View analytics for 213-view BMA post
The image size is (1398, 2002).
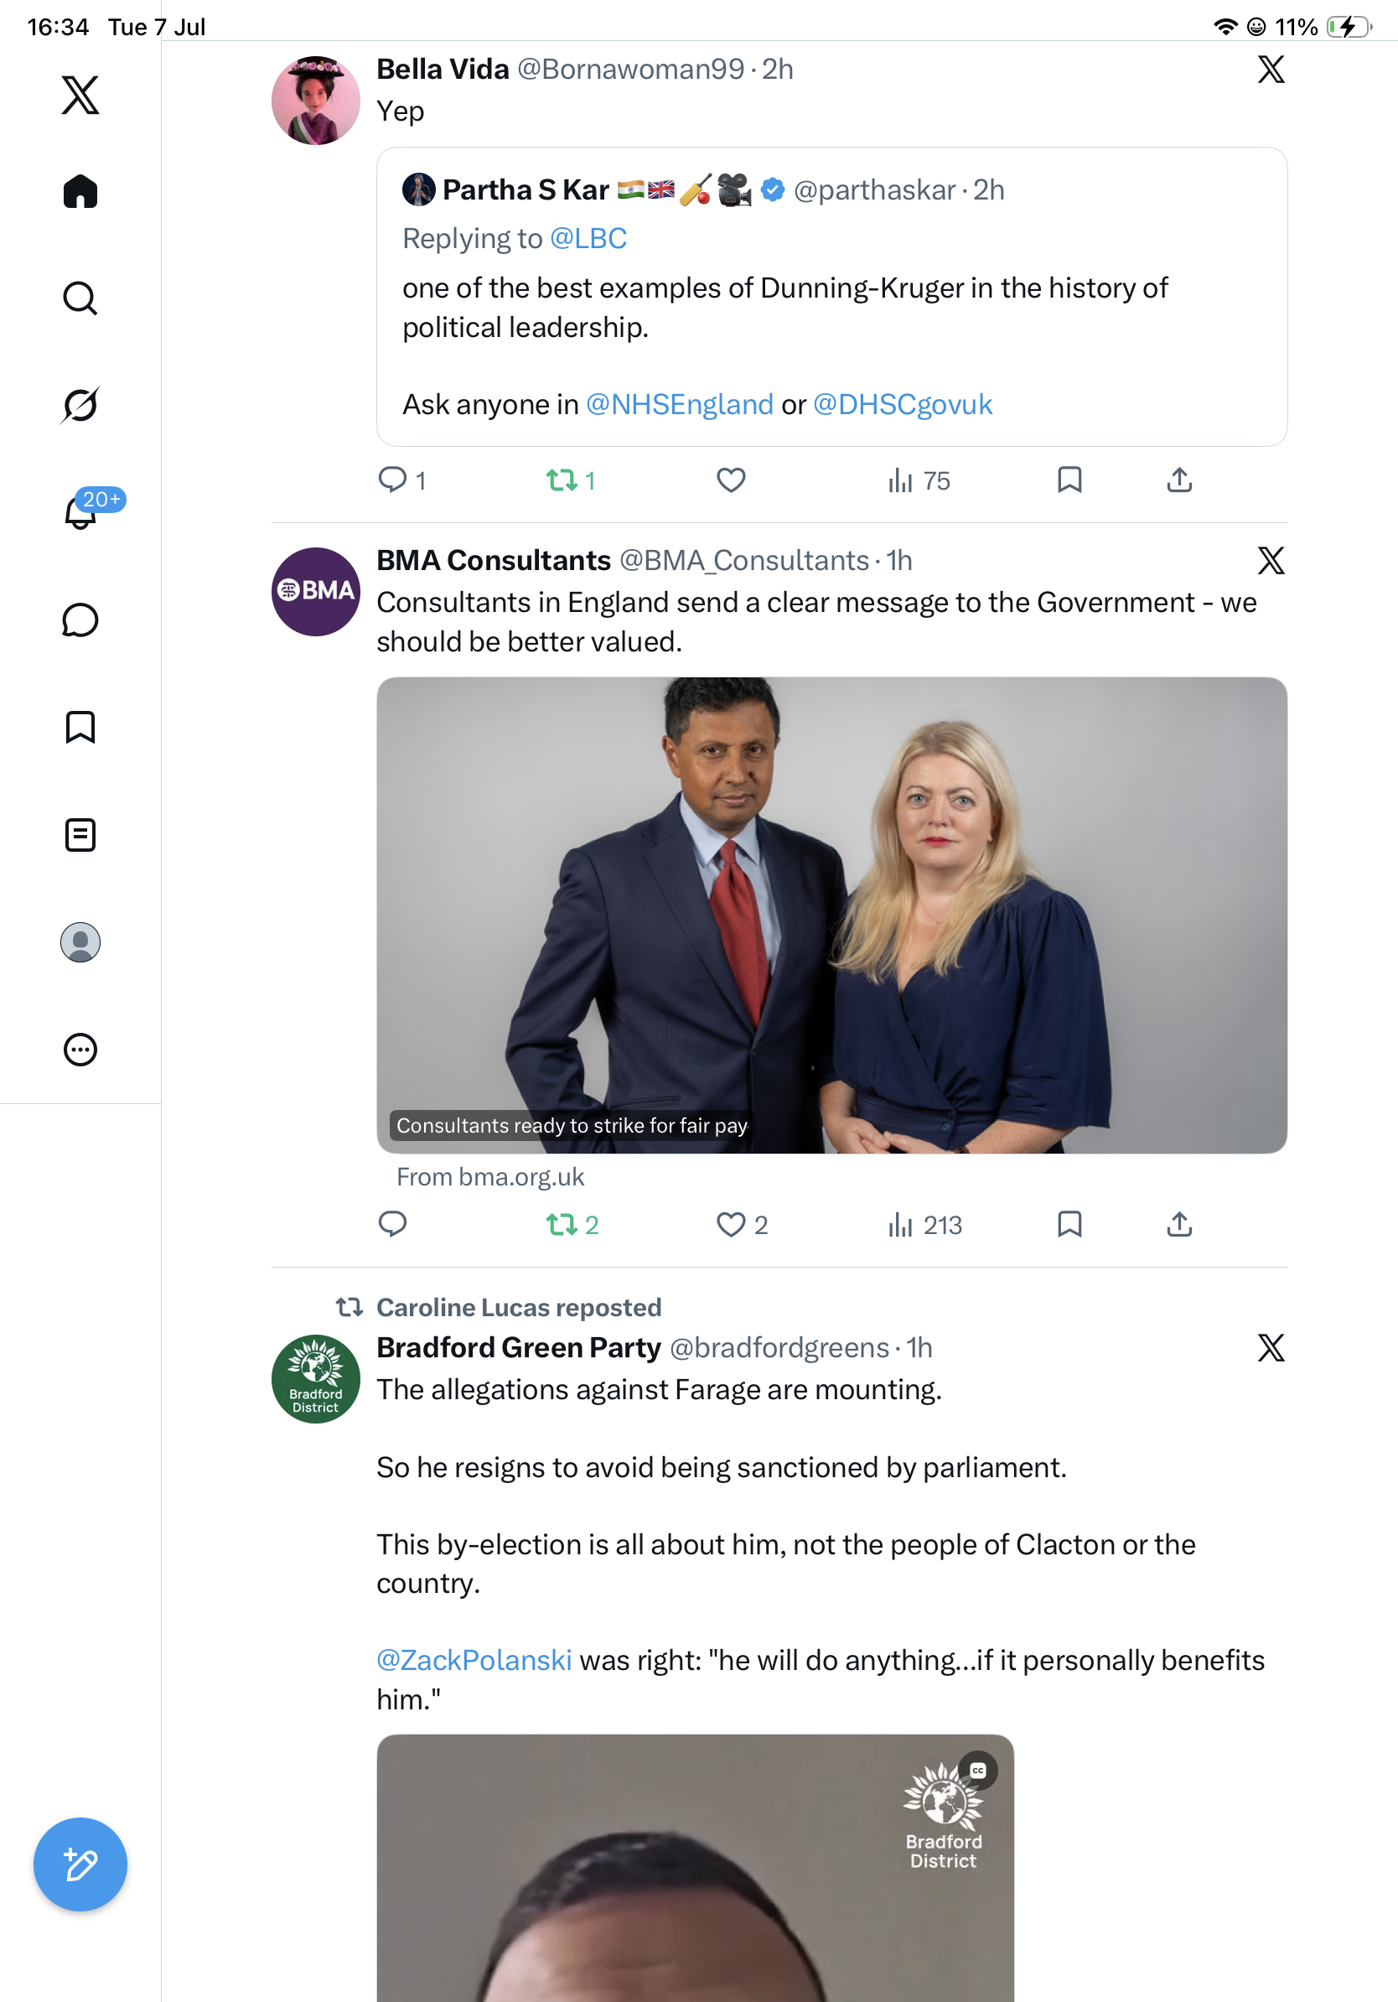click(x=924, y=1225)
